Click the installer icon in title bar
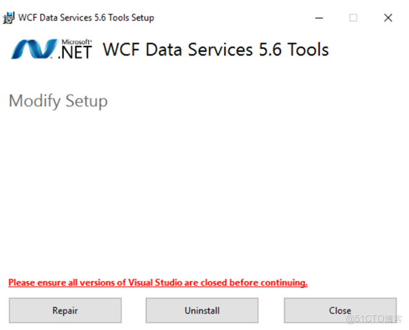The image size is (409, 330). coord(10,17)
